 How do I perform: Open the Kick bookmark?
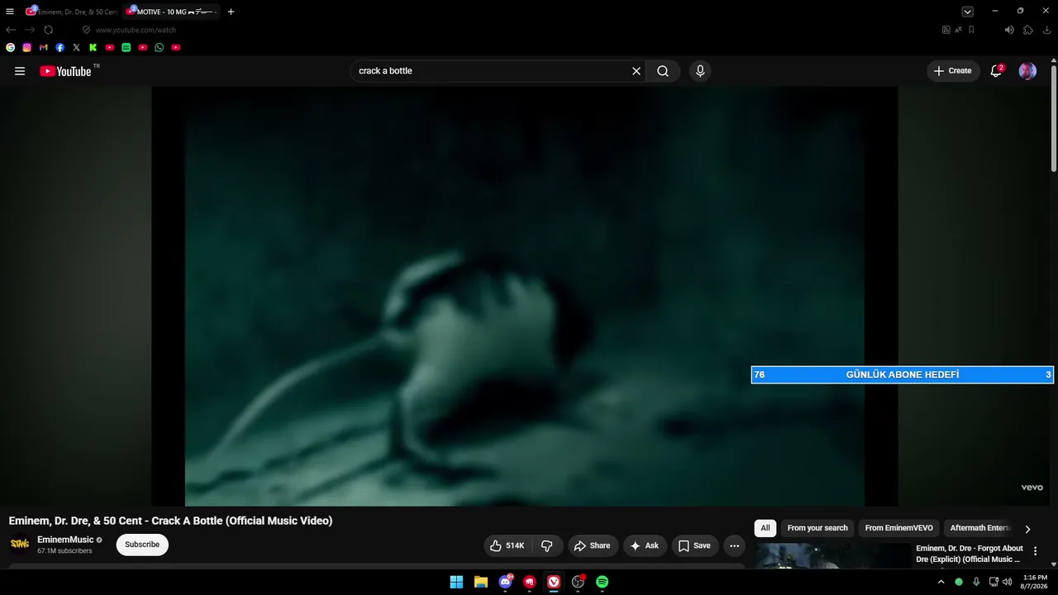coord(93,48)
